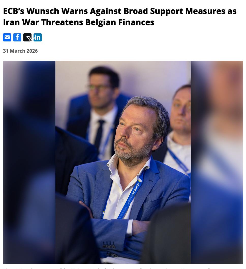Screen dimensions: 246x269
Task: Share this article on Facebook
Action: click(17, 37)
